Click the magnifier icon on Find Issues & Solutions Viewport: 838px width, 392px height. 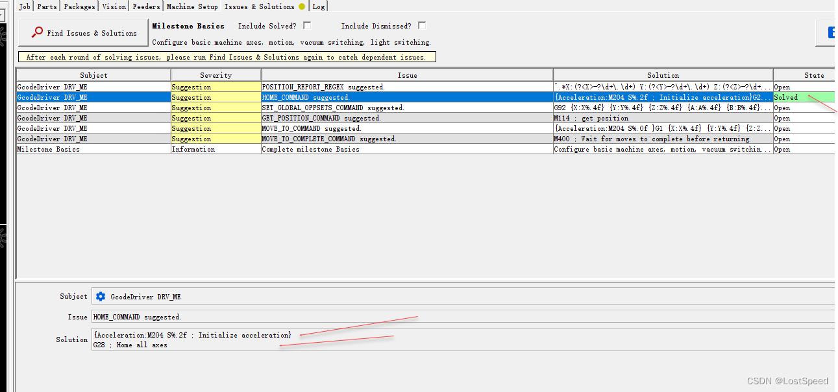tap(38, 31)
